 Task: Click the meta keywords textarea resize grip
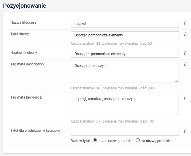click(176, 114)
